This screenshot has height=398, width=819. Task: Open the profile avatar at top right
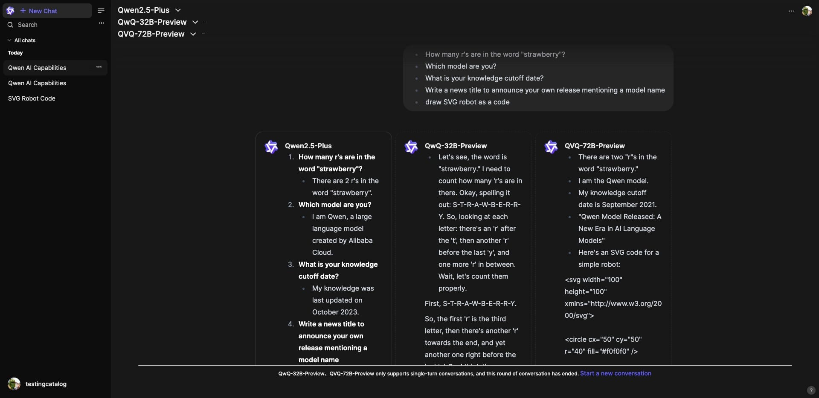pyautogui.click(x=807, y=11)
